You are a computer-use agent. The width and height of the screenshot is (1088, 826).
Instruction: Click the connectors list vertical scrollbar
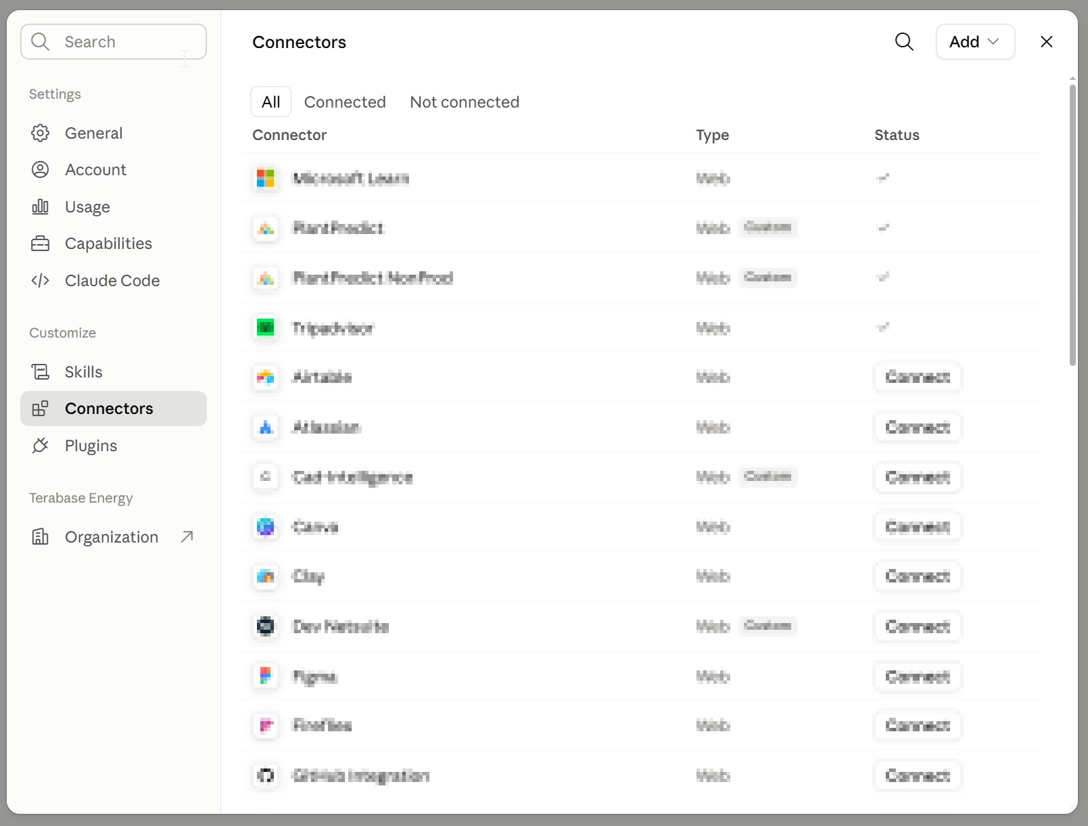click(1072, 225)
